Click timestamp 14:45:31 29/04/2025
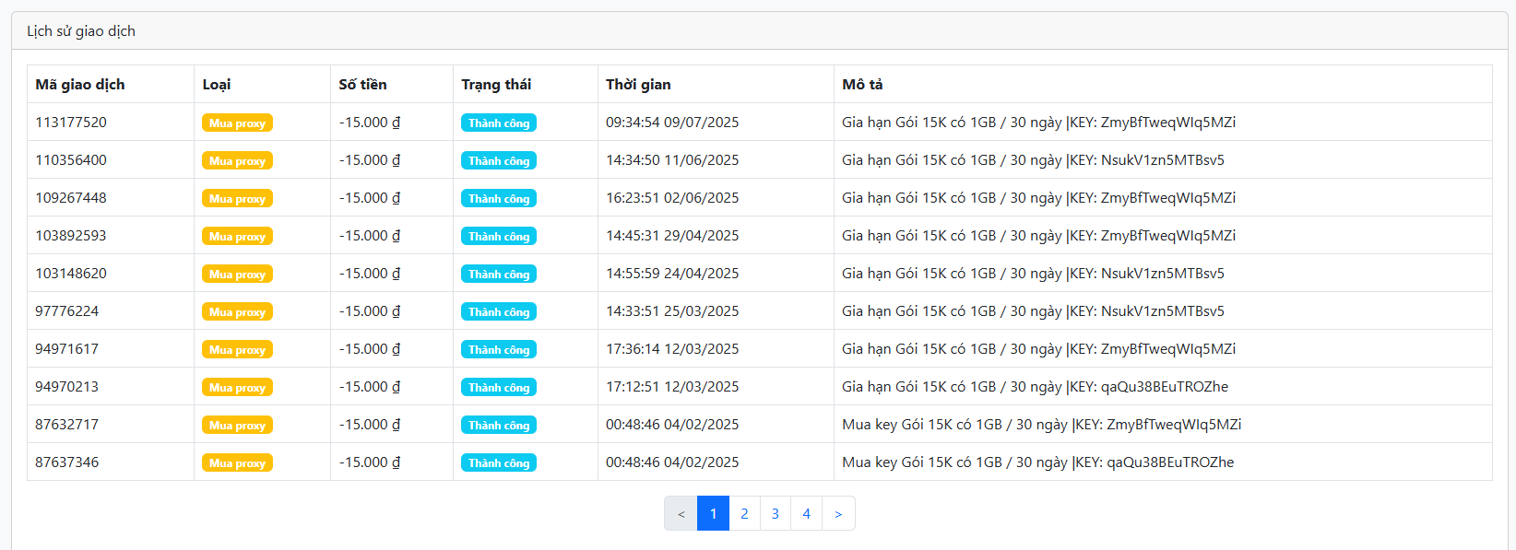The height and width of the screenshot is (550, 1516). [x=672, y=235]
